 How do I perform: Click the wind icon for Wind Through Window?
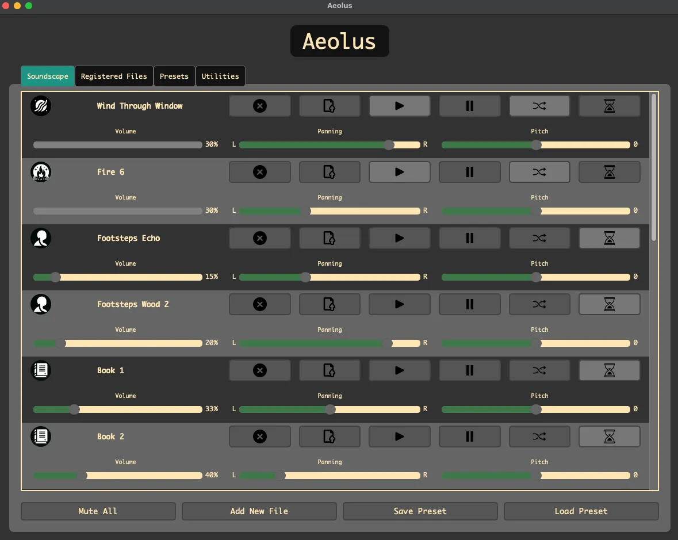pos(40,105)
